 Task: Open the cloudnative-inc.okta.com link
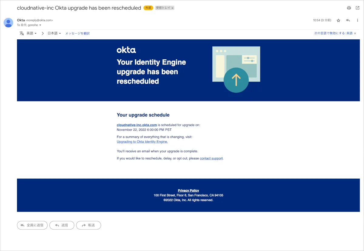[x=137, y=125]
